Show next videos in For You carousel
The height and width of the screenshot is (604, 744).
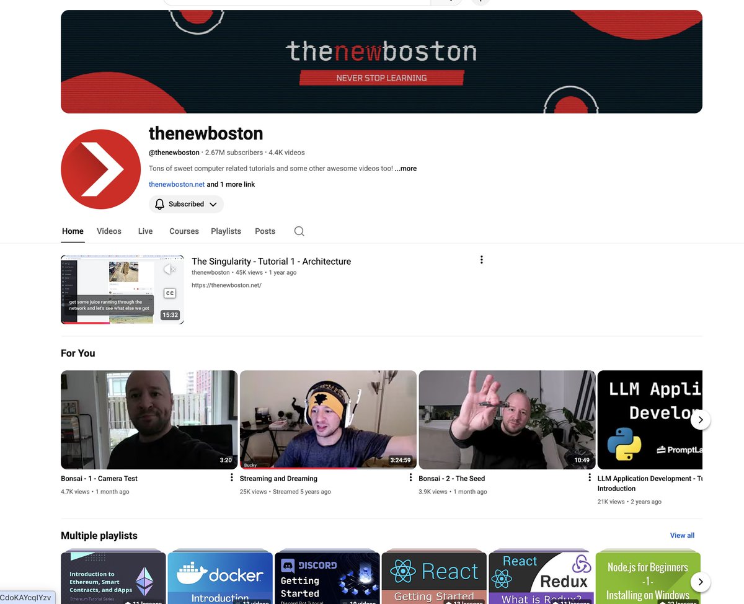click(x=701, y=420)
